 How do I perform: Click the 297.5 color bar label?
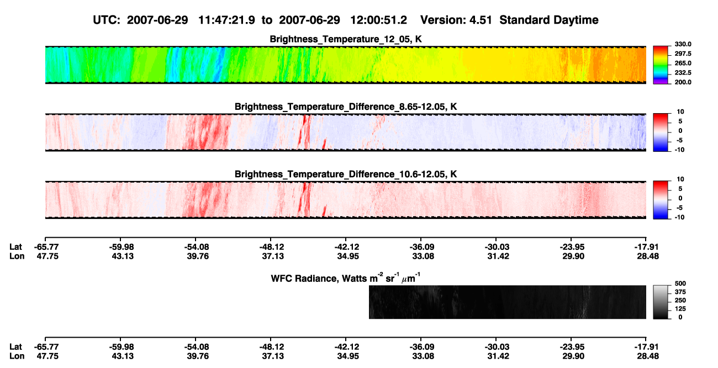point(683,54)
